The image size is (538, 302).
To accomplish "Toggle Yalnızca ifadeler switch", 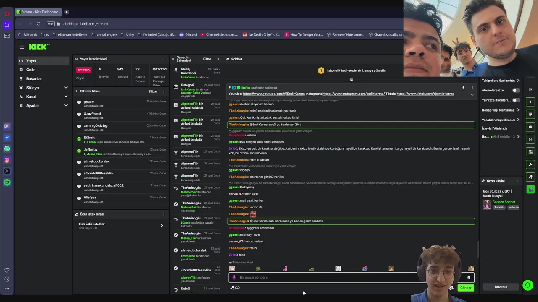I will click(516, 100).
